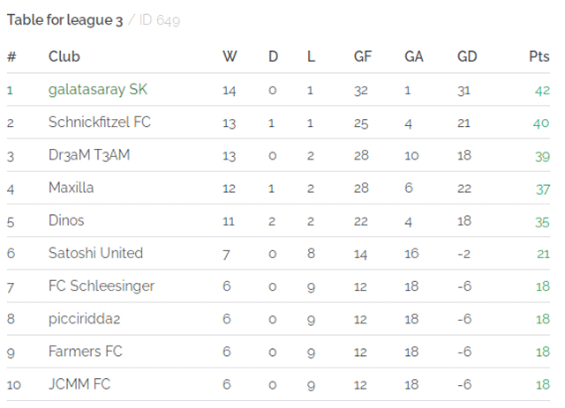Click the GF column header
This screenshot has height=408, width=565.
pyautogui.click(x=363, y=56)
